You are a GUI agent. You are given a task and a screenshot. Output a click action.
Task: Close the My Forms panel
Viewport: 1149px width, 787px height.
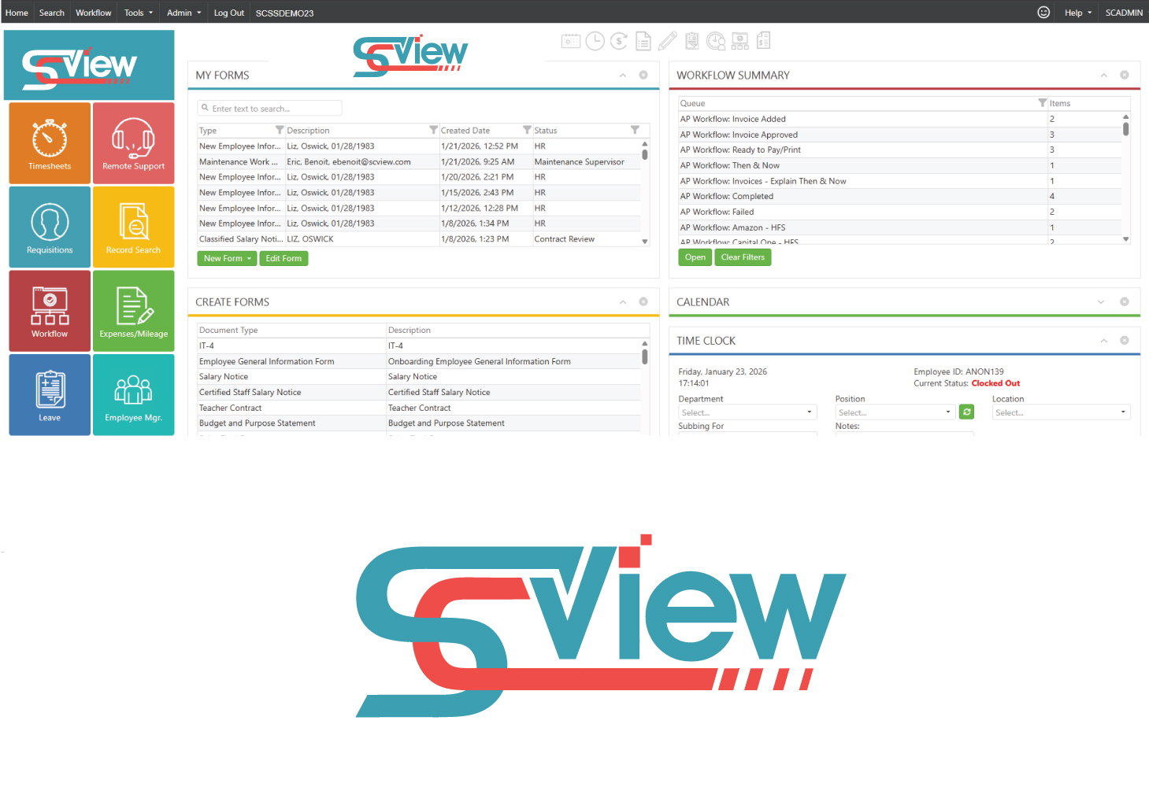coord(643,75)
